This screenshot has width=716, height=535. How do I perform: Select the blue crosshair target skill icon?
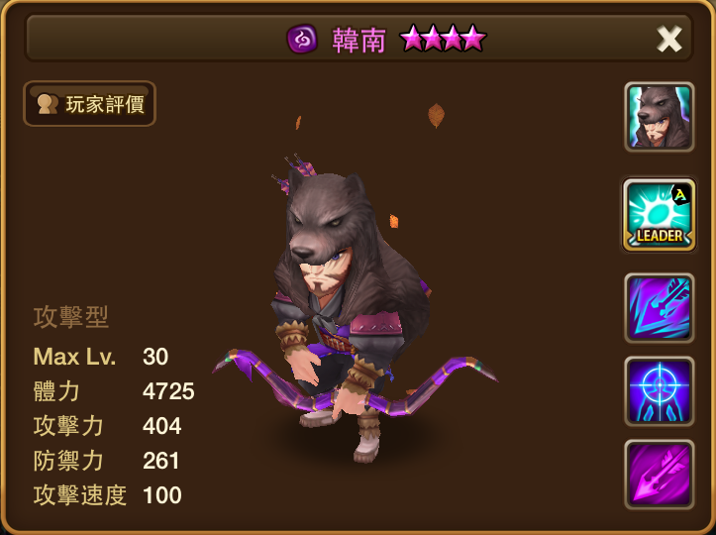pyautogui.click(x=659, y=391)
